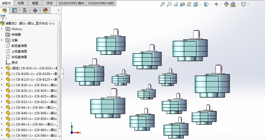265x140 pixels.
Task: Select CB-B20<1> component
Action: point(34,91)
